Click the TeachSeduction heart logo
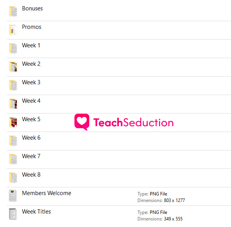 (x=82, y=122)
